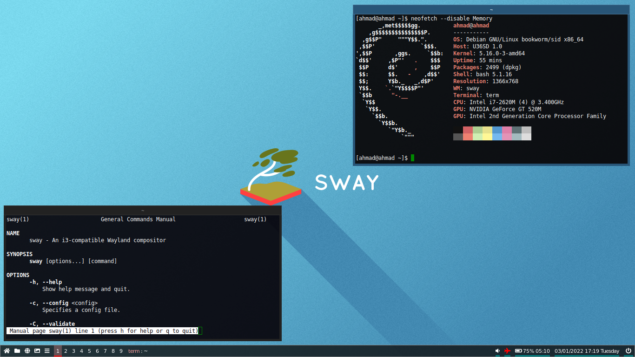Click the 'neofetch --disable Memory' command line
The width and height of the screenshot is (635, 357).
pos(451,19)
